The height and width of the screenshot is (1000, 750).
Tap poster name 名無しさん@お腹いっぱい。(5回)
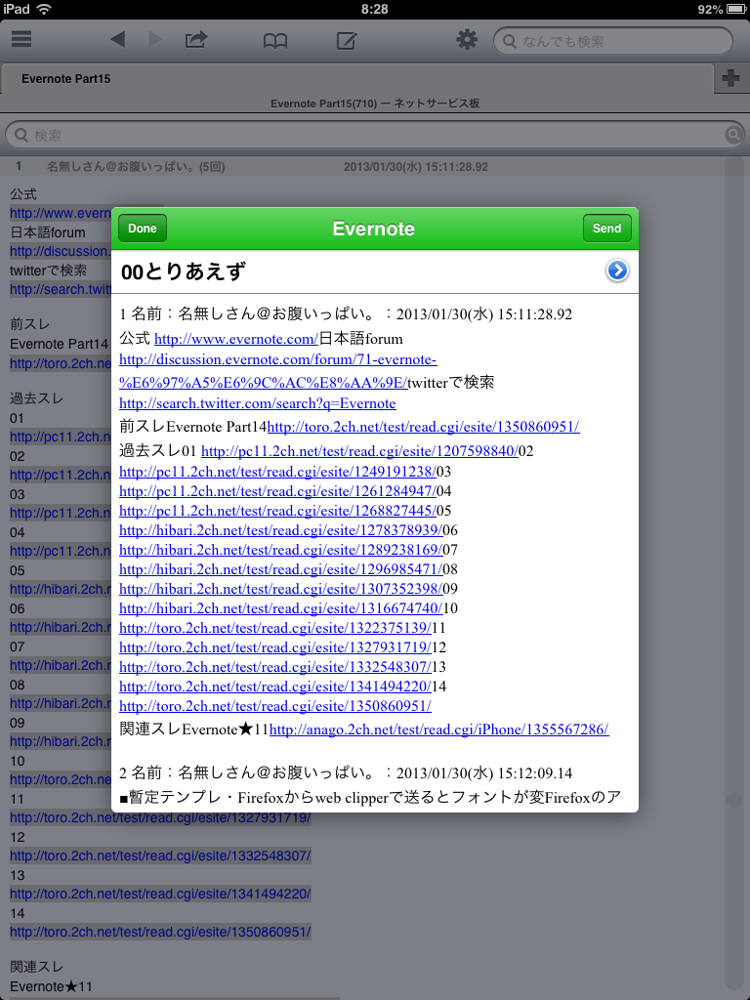click(x=136, y=167)
